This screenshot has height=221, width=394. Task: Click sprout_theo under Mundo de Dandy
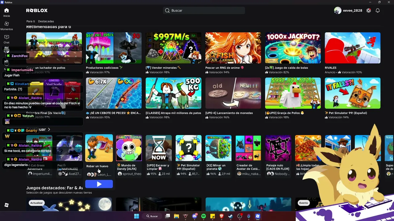click(132, 174)
